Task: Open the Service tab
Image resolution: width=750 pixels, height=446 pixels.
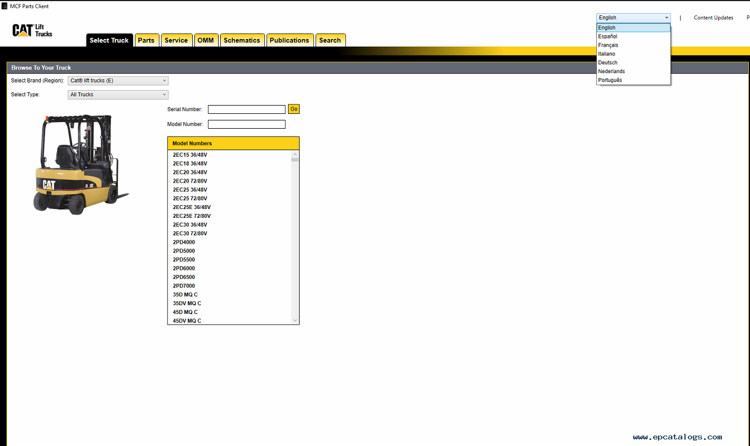Action: tap(176, 40)
